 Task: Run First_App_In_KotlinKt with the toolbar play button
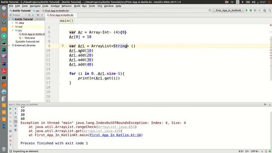[246, 11]
